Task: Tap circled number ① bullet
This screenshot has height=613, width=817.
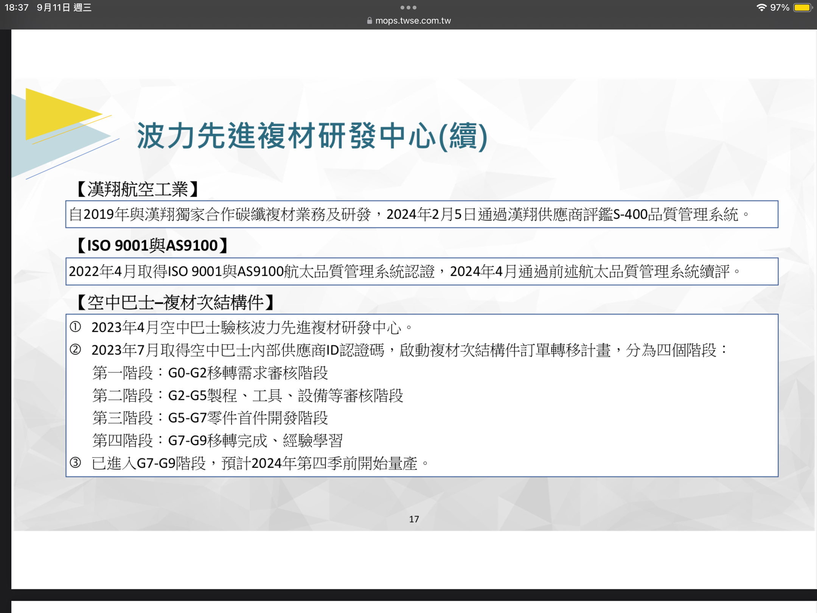Action: pyautogui.click(x=75, y=327)
